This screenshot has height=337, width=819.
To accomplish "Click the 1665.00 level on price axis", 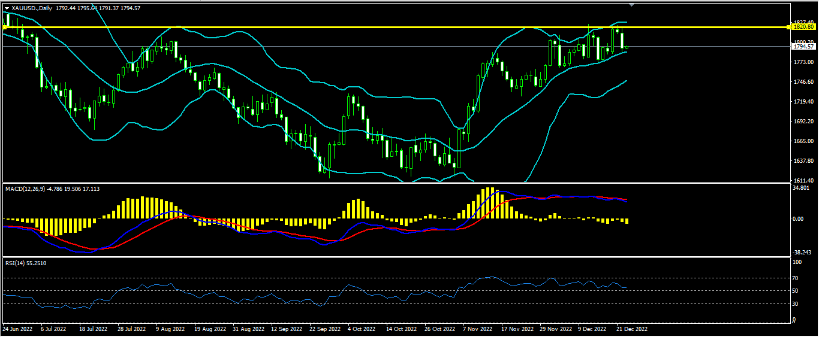I will pos(802,141).
